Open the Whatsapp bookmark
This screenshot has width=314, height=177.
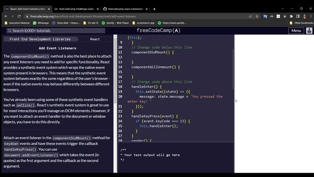pos(41,23)
